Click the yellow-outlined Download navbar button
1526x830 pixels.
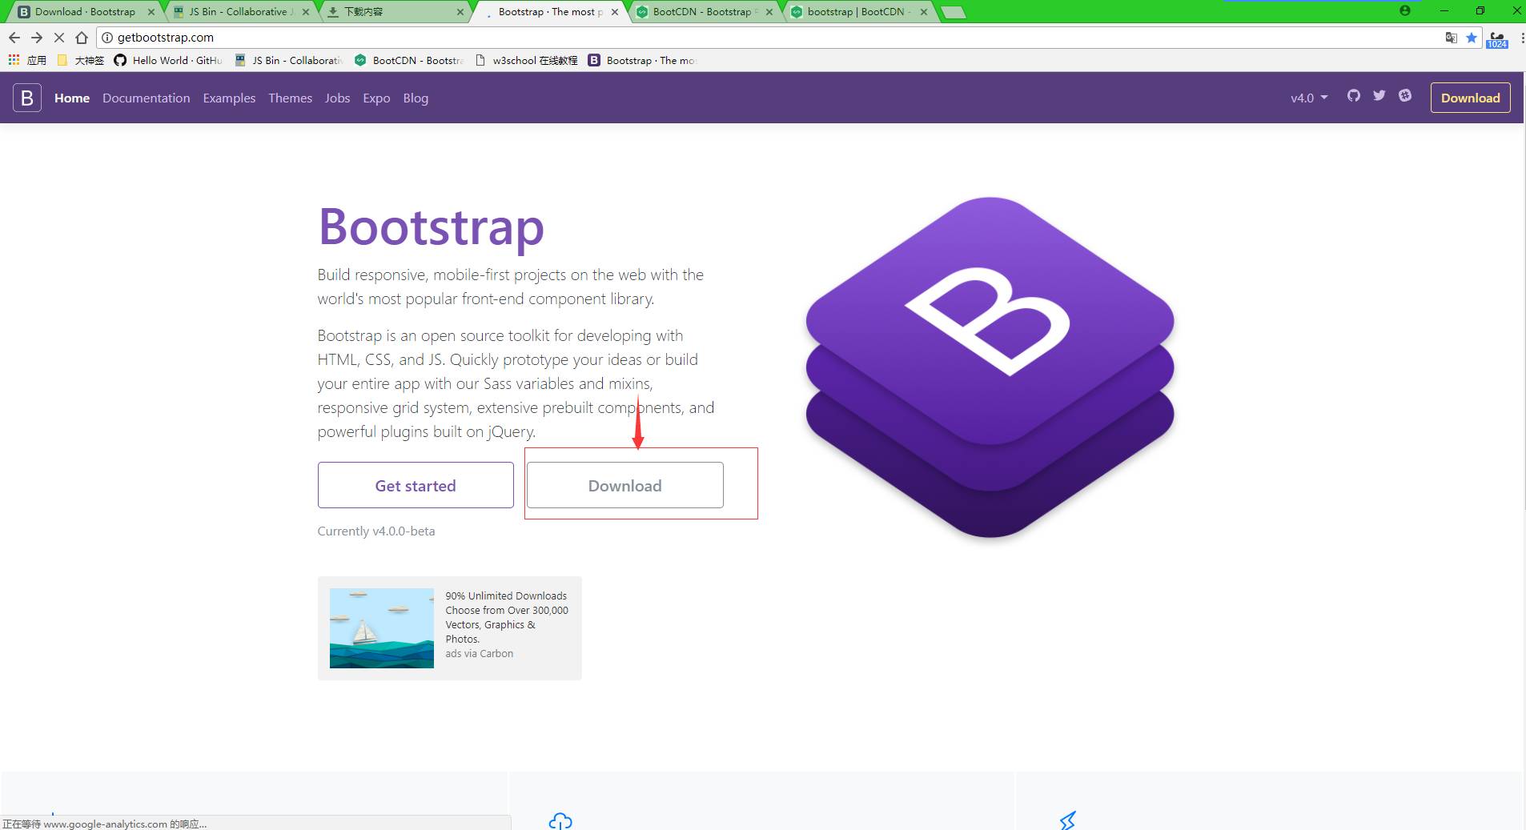click(x=1470, y=98)
